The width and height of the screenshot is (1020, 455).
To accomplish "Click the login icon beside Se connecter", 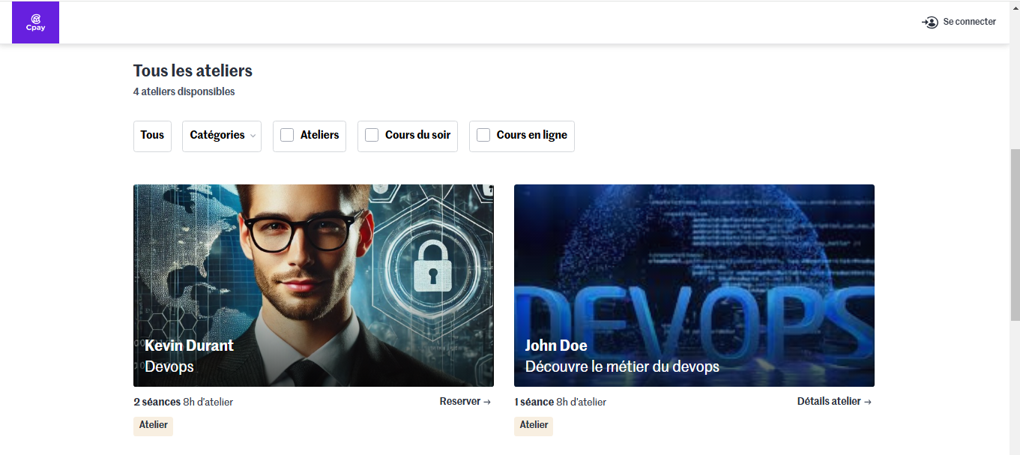I will [x=930, y=22].
